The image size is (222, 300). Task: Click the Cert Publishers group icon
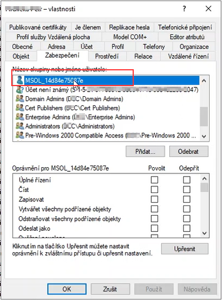[20, 108]
